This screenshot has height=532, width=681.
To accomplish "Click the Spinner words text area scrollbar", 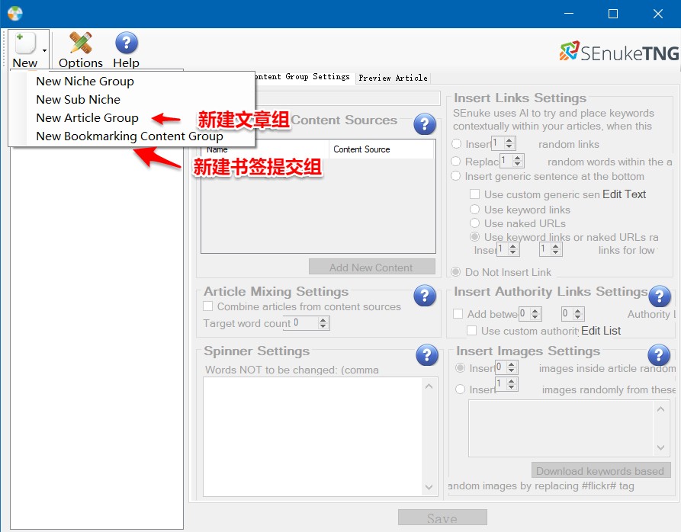I will point(429,437).
